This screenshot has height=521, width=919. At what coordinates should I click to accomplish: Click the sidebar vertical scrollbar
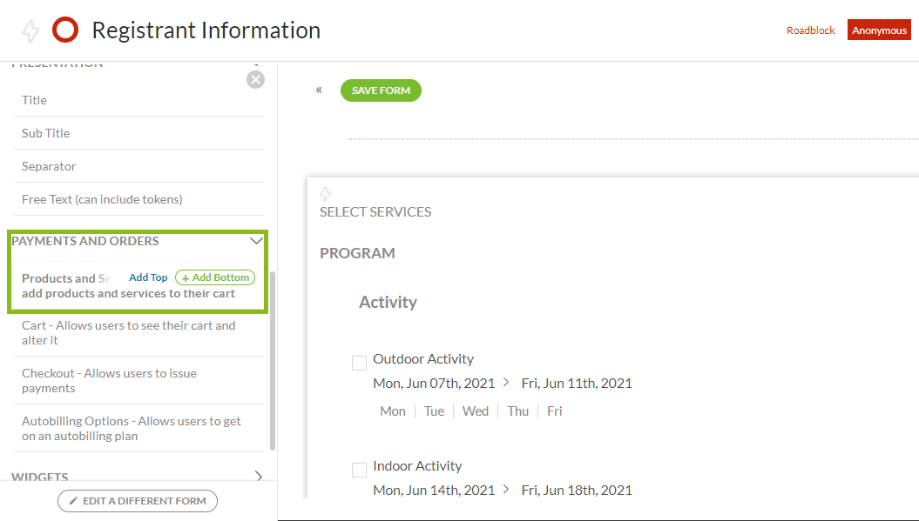273,360
